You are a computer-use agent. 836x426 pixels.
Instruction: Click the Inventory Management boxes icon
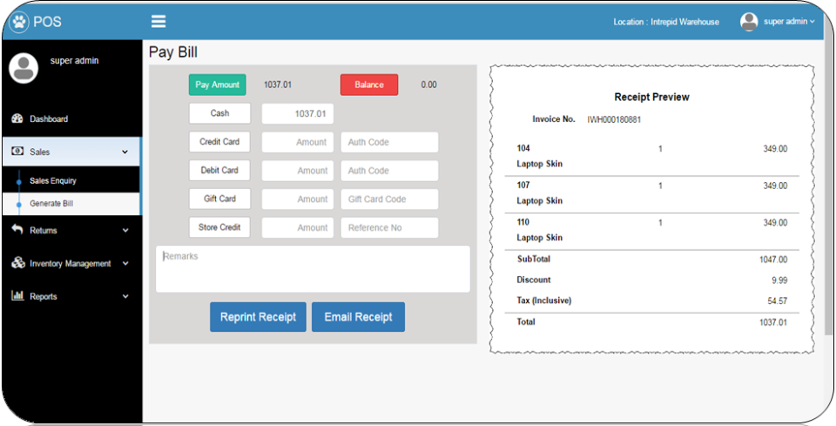pos(17,263)
